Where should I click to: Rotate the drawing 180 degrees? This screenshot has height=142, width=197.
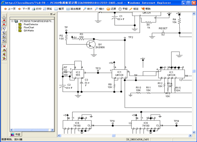4,37
